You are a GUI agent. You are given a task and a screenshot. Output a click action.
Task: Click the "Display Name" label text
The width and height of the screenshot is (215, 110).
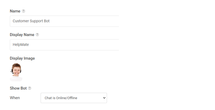tap(22, 35)
